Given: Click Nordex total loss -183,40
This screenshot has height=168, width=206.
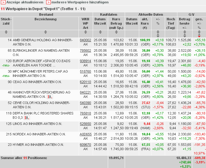Looking at the screenshot, I should tap(200, 134).
